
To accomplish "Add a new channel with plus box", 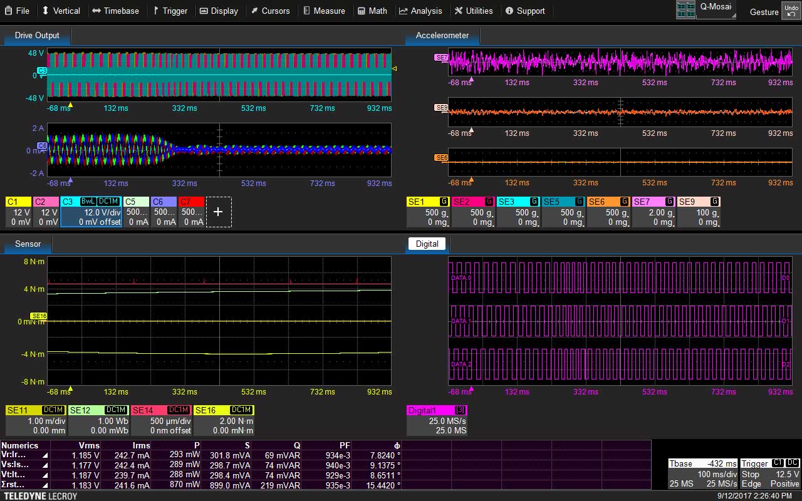I will coord(218,212).
